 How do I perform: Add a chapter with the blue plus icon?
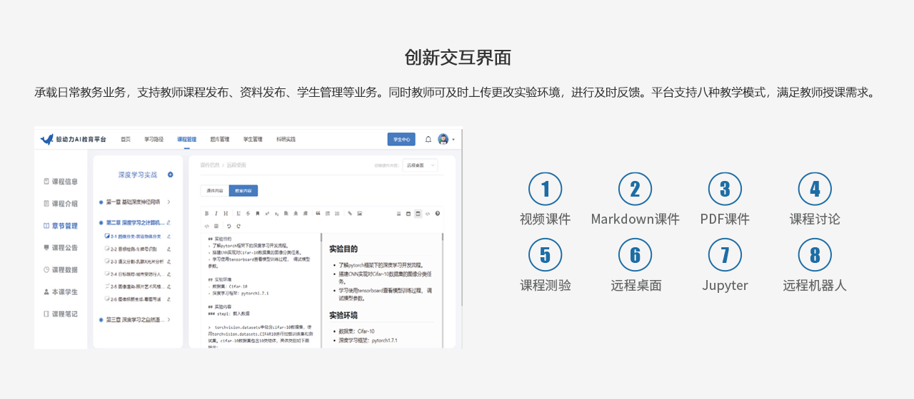tap(170, 175)
